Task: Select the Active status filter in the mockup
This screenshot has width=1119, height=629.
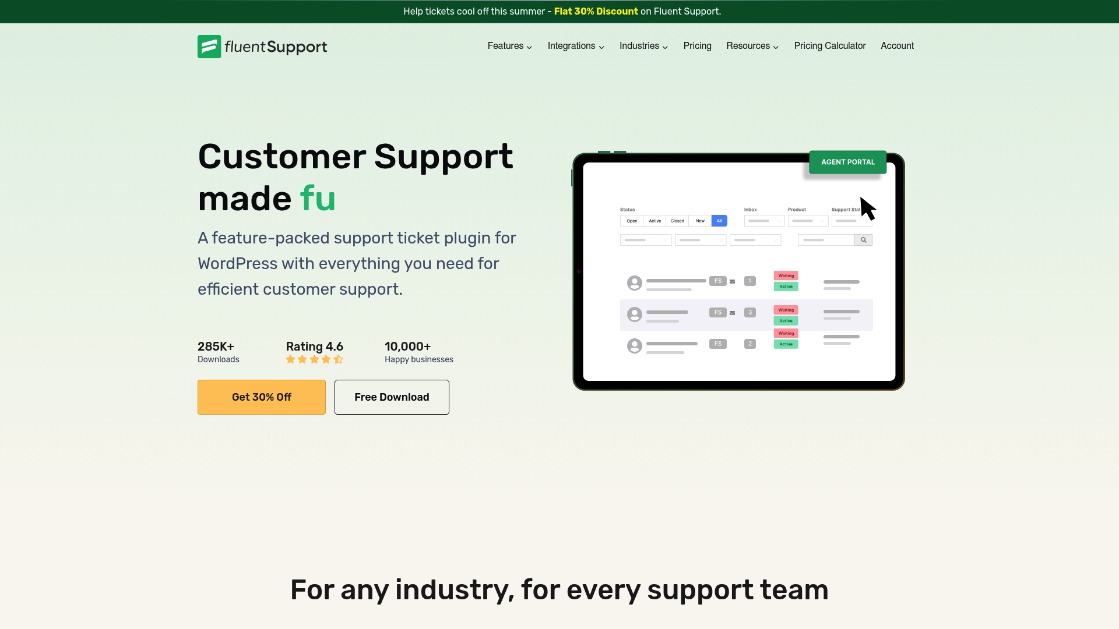Action: coord(654,221)
